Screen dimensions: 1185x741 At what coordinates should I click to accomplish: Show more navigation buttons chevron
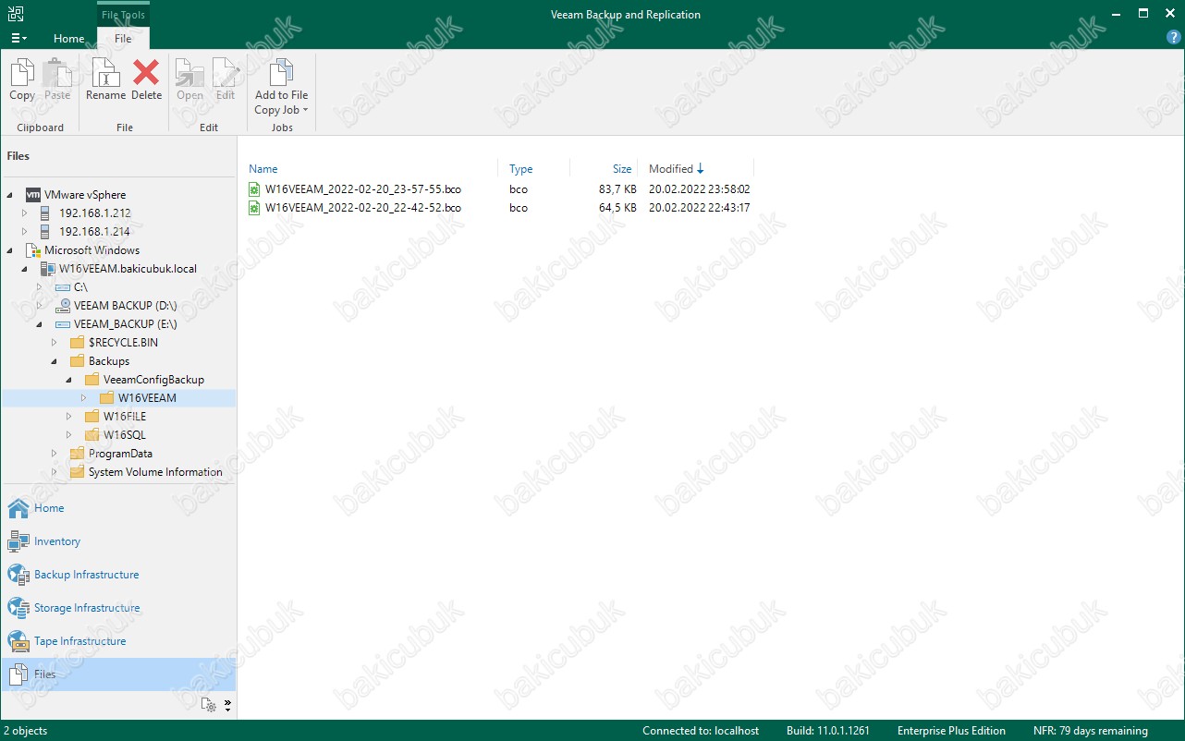point(227,705)
